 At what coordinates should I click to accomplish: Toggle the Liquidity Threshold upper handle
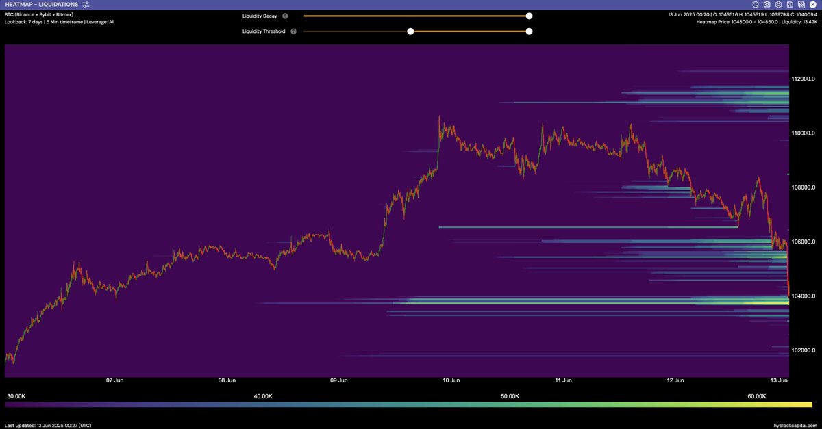[x=529, y=31]
